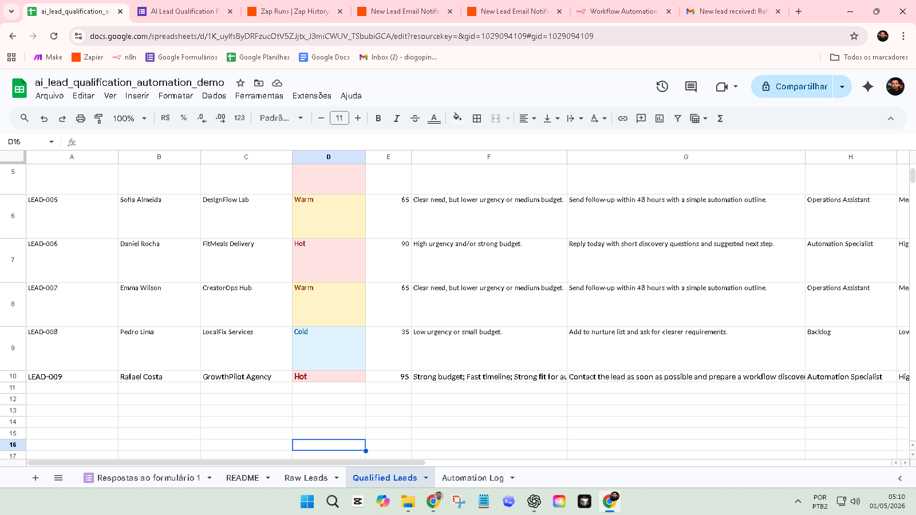Viewport: 916px width, 515px height.
Task: Select column G header
Action: coord(686,157)
